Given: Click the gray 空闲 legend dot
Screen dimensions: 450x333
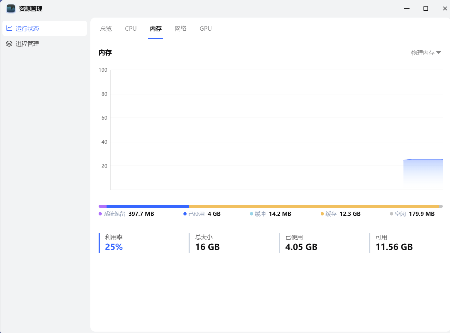Looking at the screenshot, I should tap(392, 214).
